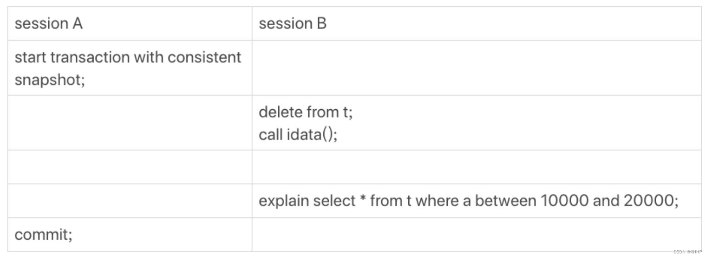Click the CSDN @XHHP watermark

click(x=687, y=252)
